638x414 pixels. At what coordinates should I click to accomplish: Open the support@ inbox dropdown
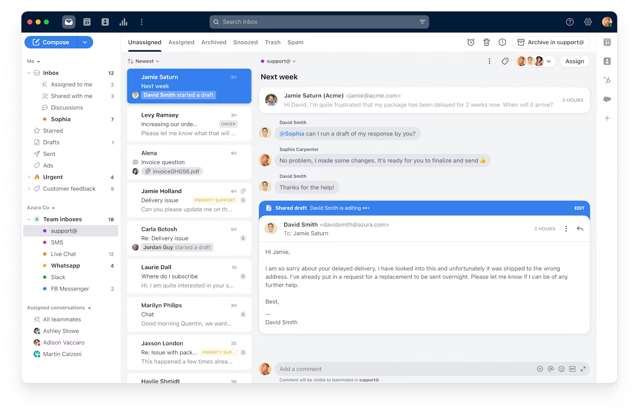[278, 61]
